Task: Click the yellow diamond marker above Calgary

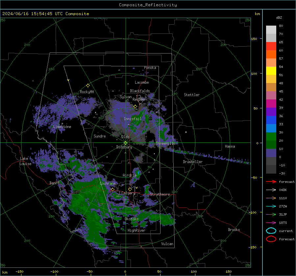Action: [130, 189]
